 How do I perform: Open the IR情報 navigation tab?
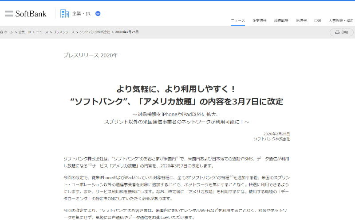click(x=301, y=20)
